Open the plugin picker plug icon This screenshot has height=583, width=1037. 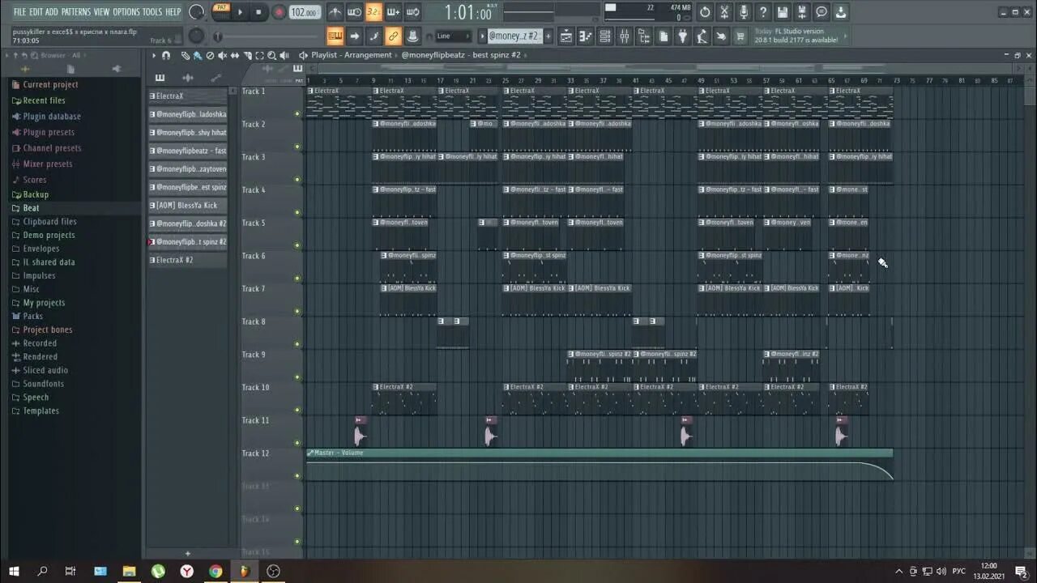(682, 36)
